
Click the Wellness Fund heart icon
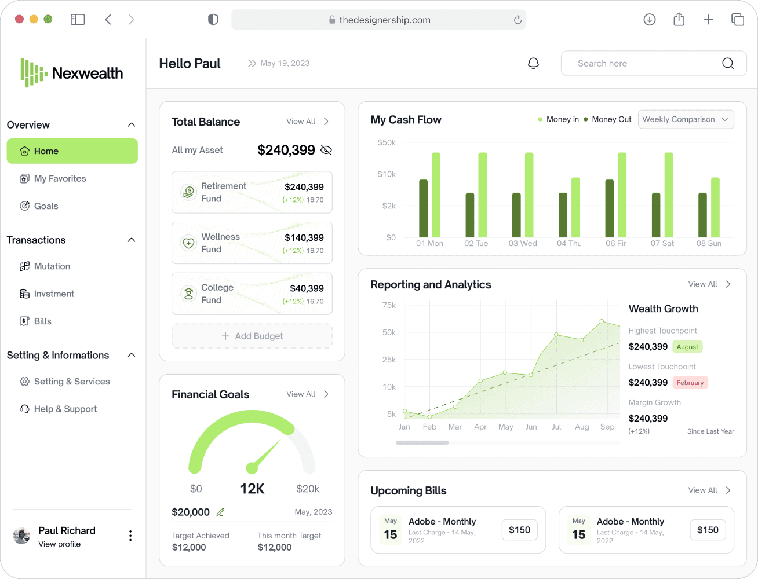pos(188,243)
